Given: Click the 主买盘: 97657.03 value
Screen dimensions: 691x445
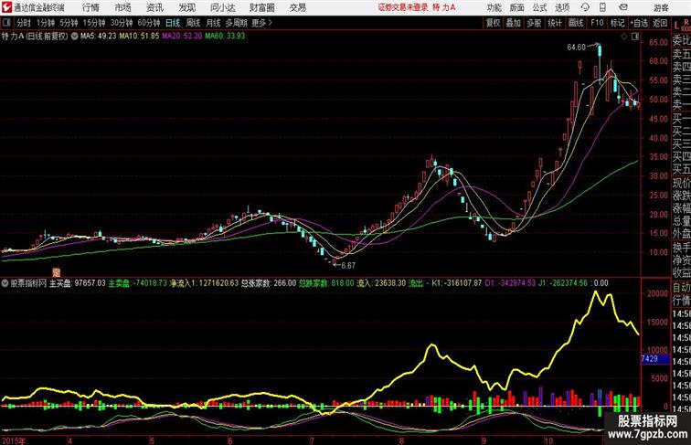Looking at the screenshot, I should [78, 283].
